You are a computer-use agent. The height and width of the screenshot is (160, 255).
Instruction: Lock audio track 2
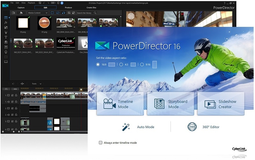(16, 115)
